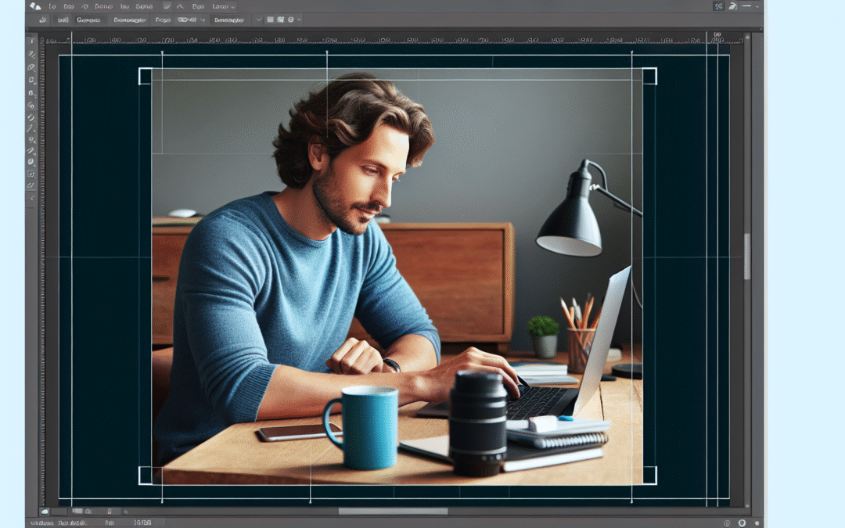Open the last menu item in the menu bar
Image resolution: width=845 pixels, height=528 pixels.
[x=222, y=6]
